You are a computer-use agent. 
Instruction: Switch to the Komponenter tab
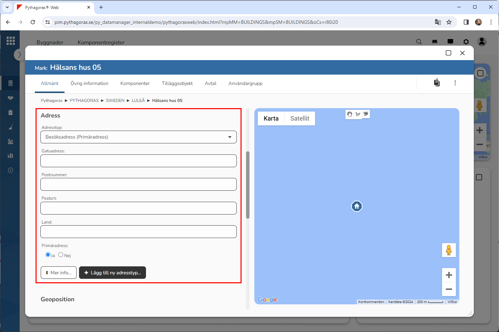pos(135,84)
